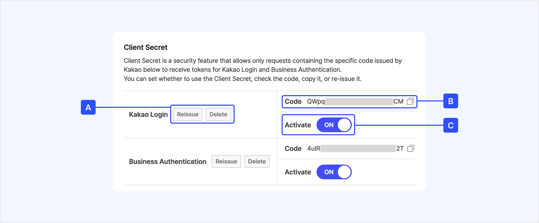
Task: Copy the Business Authentication secret code
Action: [x=411, y=148]
